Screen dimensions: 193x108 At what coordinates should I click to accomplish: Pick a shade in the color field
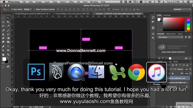click(x=174, y=24)
